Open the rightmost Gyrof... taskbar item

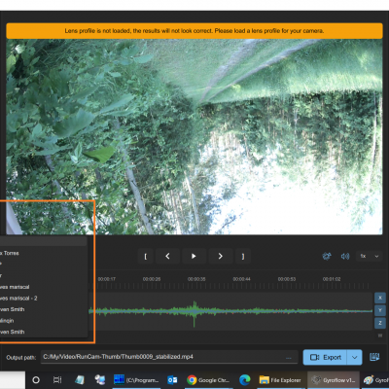point(375,380)
